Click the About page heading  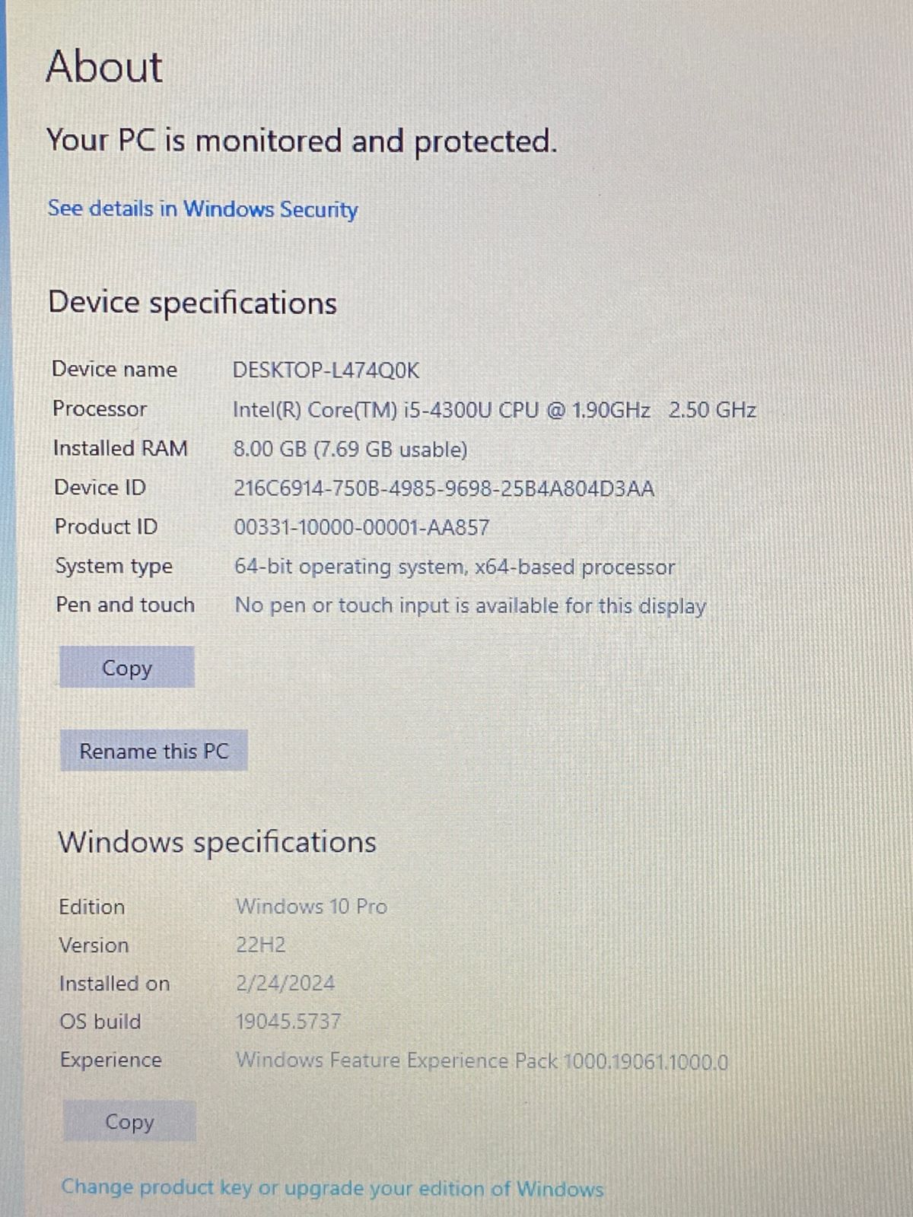(104, 66)
